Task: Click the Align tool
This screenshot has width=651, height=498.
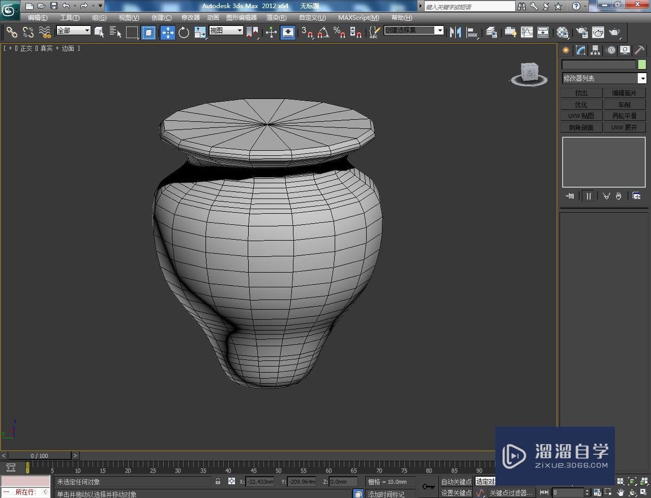Action: 472,32
